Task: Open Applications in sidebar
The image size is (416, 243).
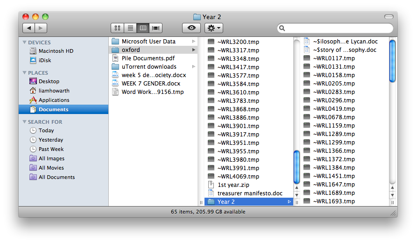Action: point(63,100)
